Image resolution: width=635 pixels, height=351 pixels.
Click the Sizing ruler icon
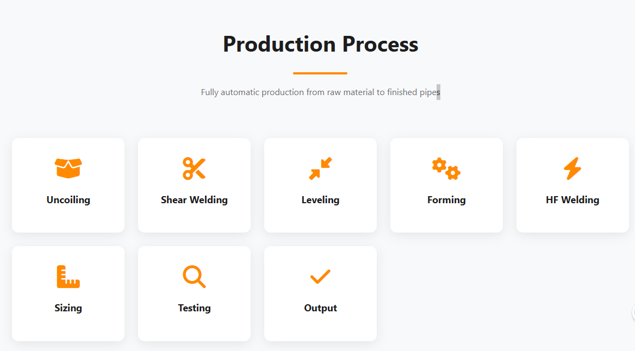click(68, 277)
